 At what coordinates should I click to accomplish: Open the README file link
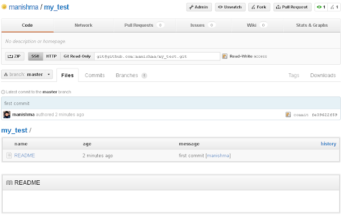(x=25, y=156)
